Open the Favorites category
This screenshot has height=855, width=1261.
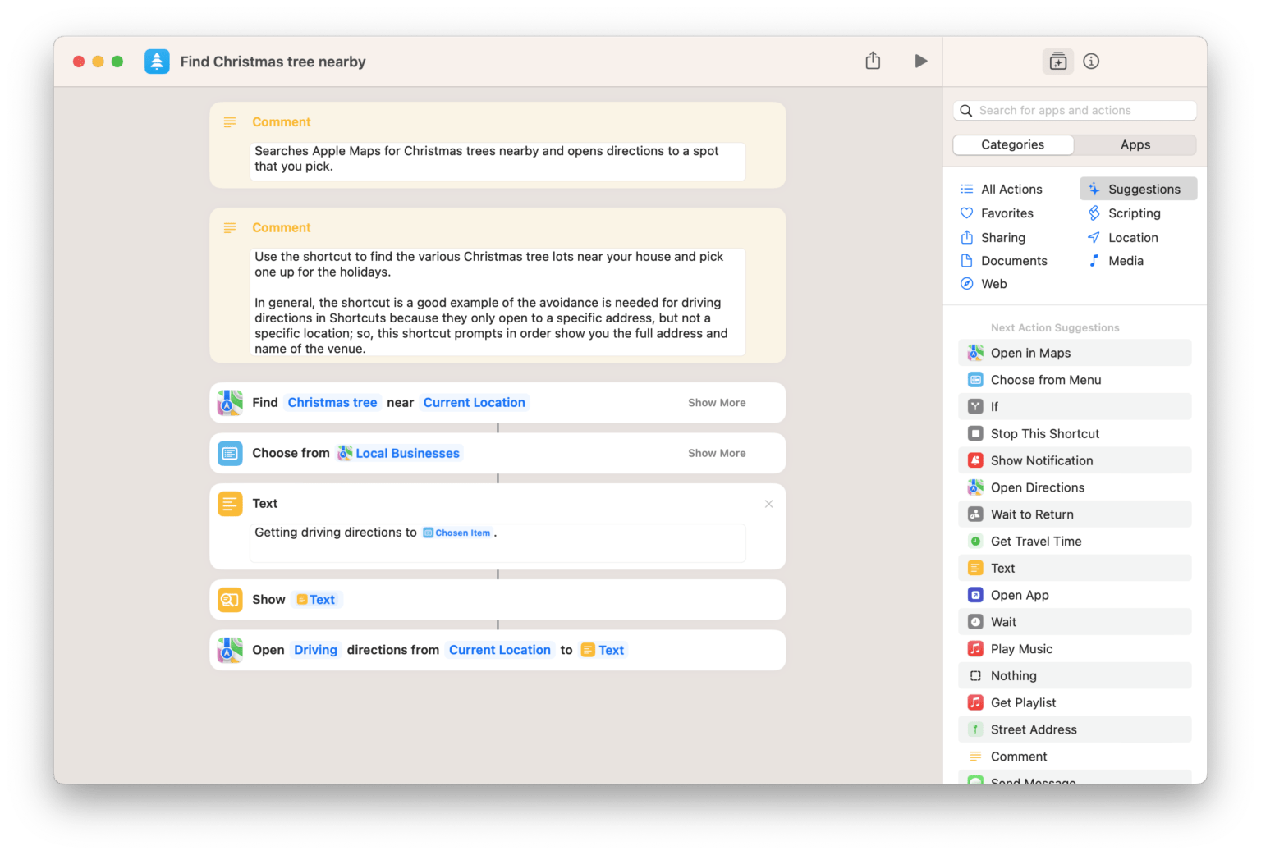click(x=1007, y=213)
